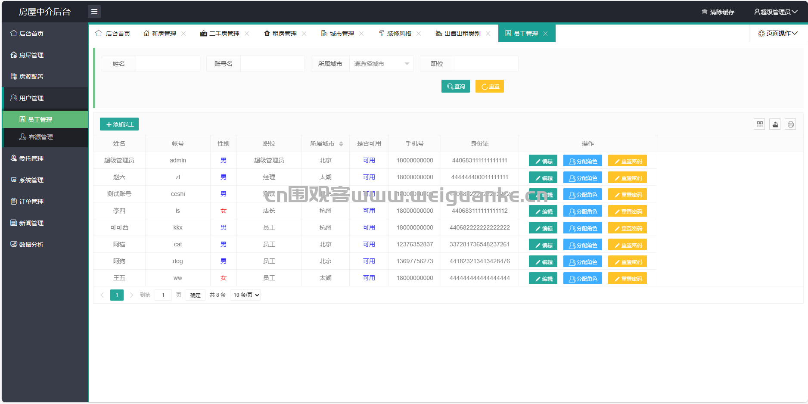
Task: Close the 城市管理 tab
Action: [x=361, y=34]
